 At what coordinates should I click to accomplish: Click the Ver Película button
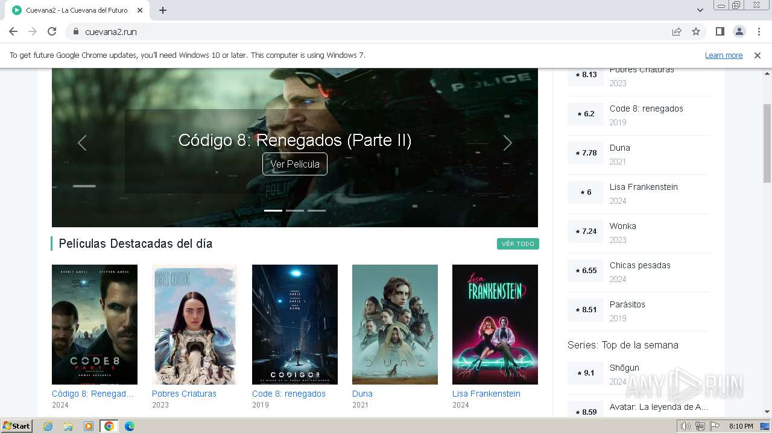[295, 164]
